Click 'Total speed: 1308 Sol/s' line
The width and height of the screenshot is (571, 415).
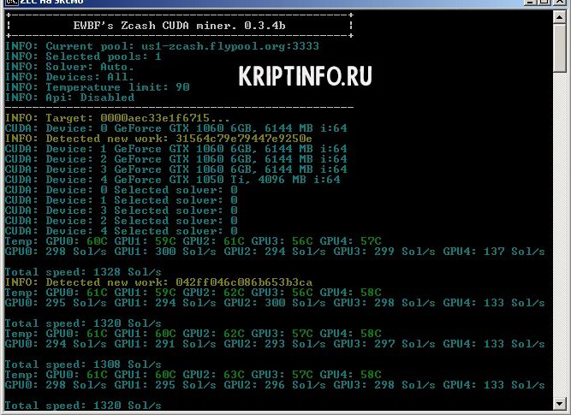(x=83, y=365)
